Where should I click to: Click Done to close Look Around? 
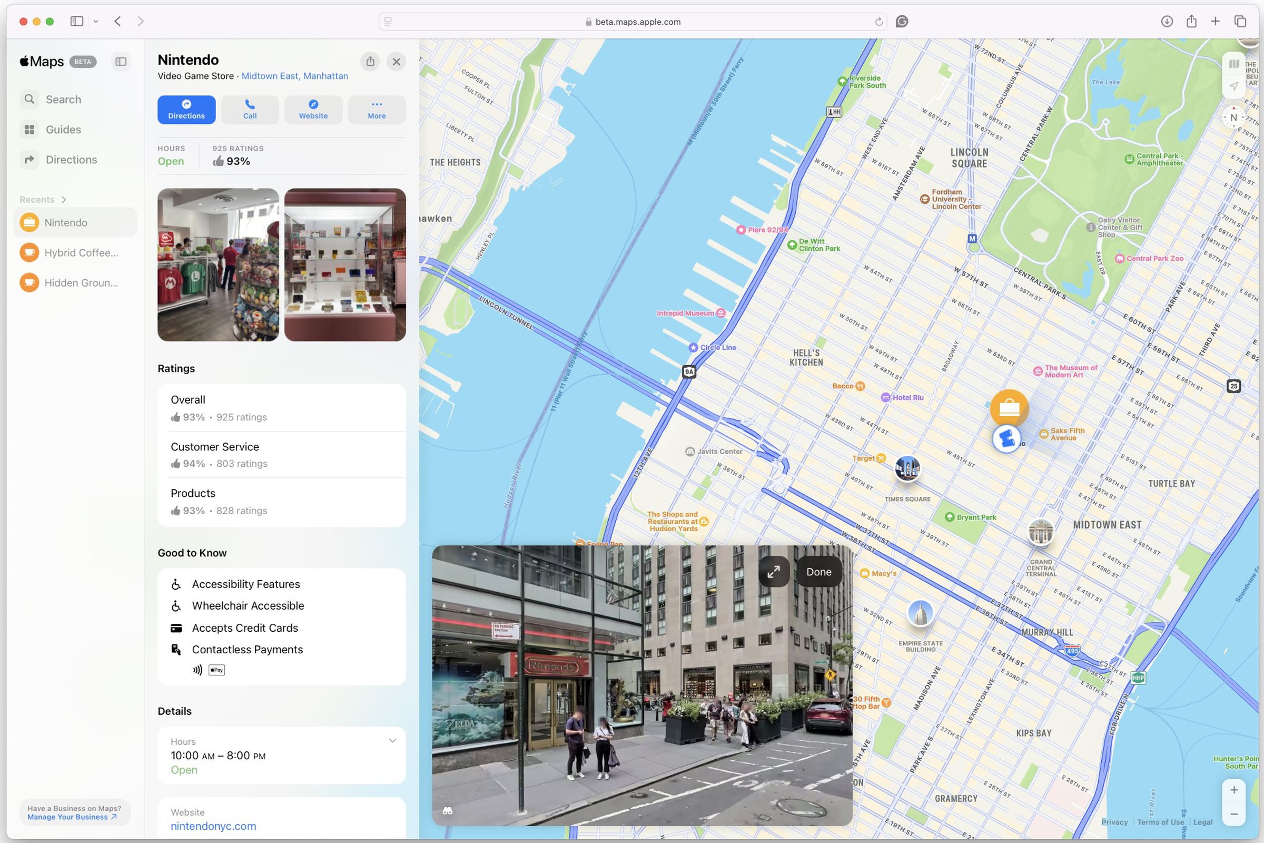click(818, 572)
